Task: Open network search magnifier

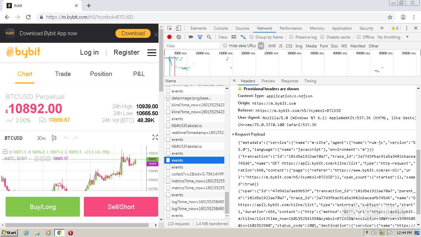Action: (x=209, y=37)
